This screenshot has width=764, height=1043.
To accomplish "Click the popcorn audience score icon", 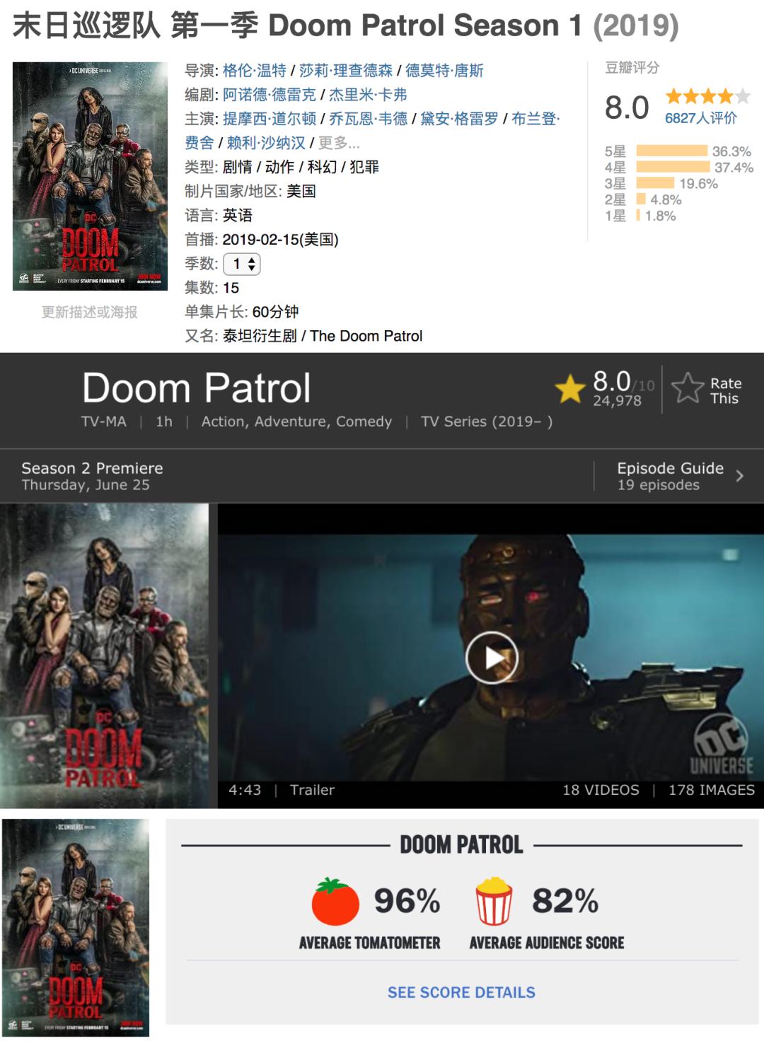I will (x=494, y=901).
